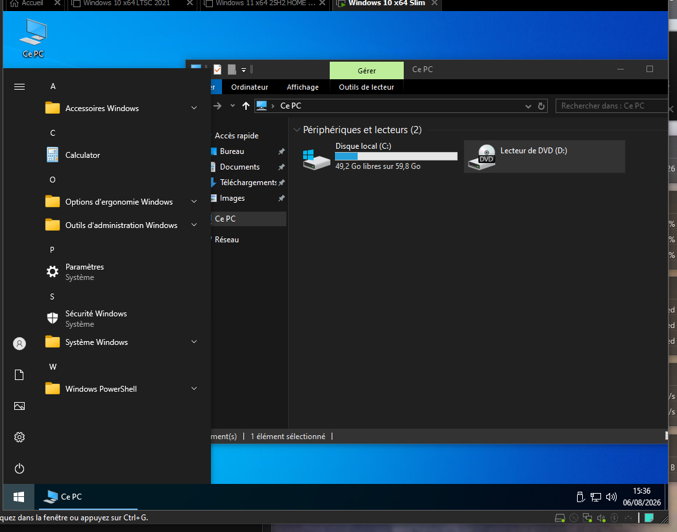Jump to letter W section header

pos(53,367)
